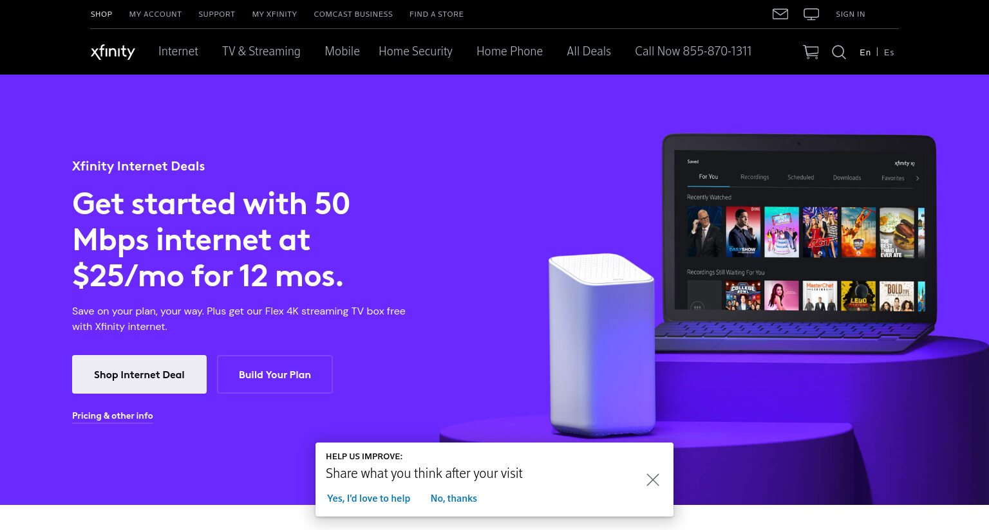Go to Comcast Business link
Screen dimensions: 989x530
pos(353,14)
